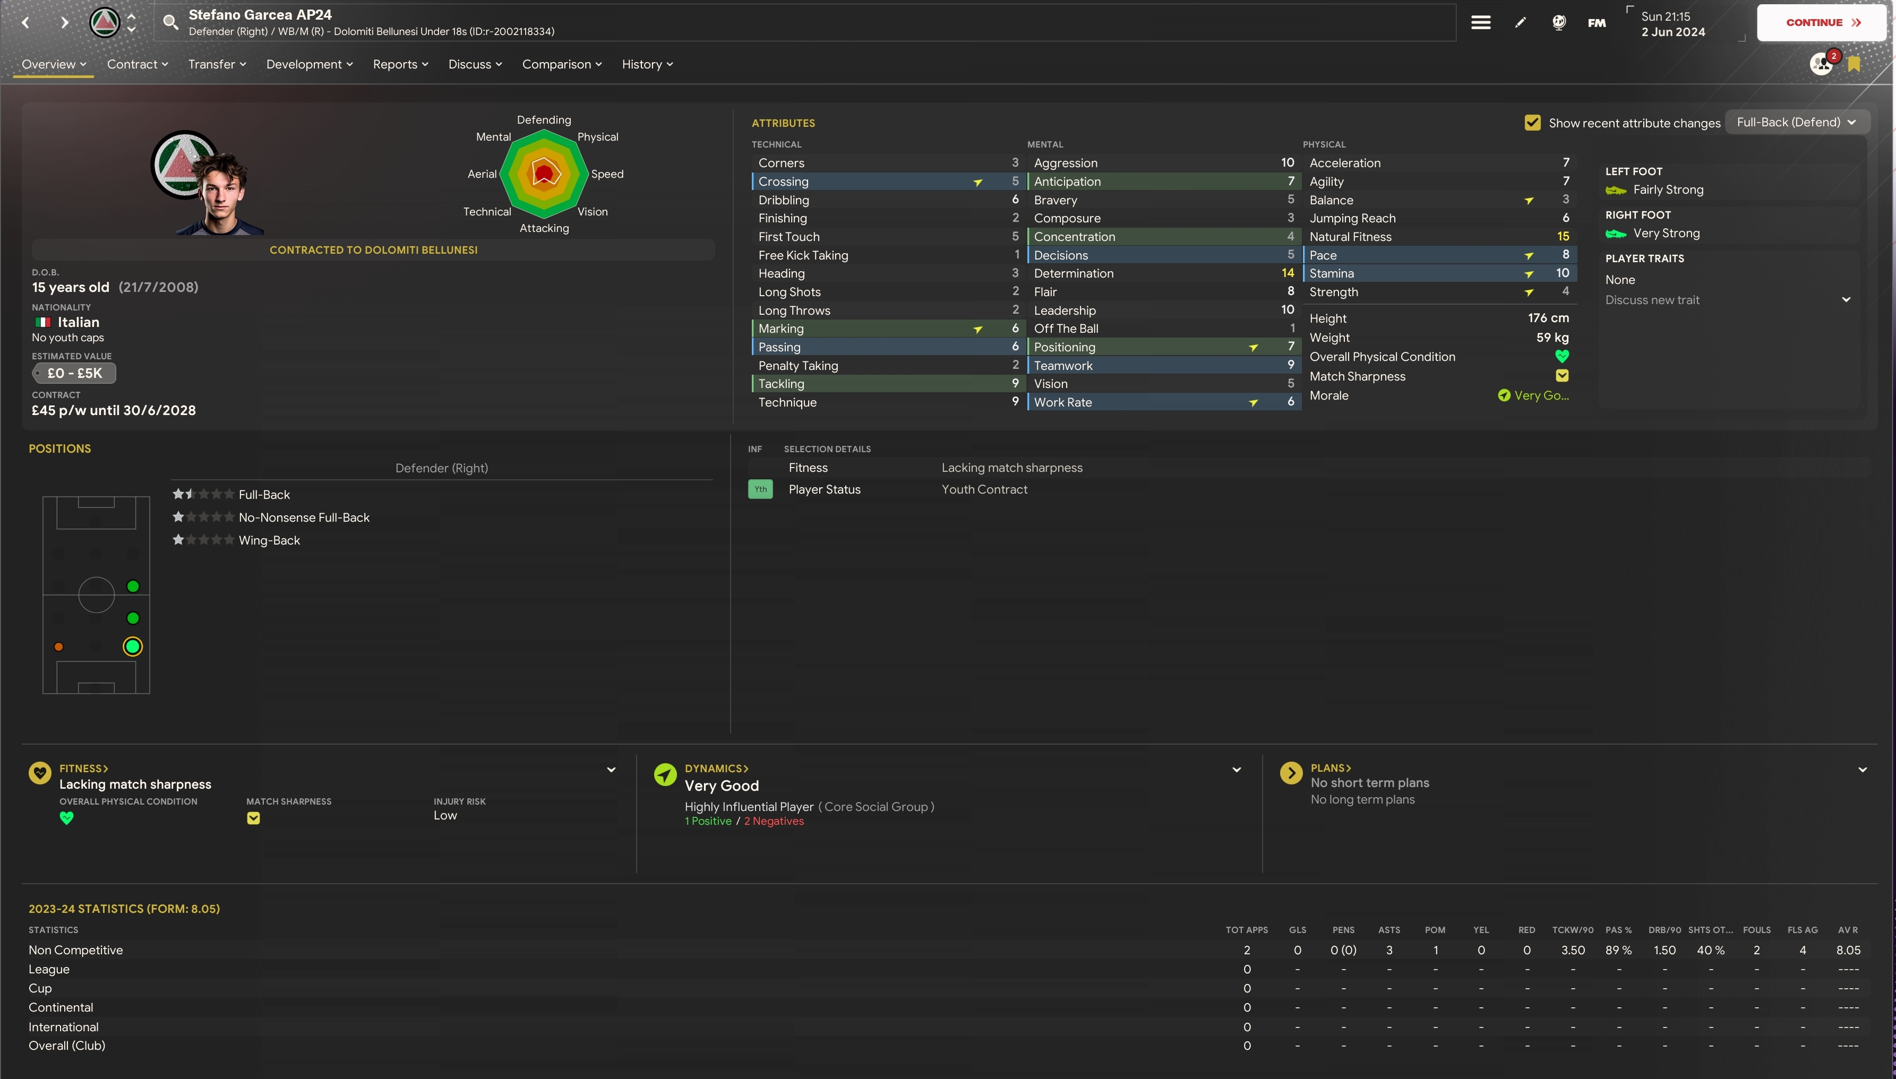The width and height of the screenshot is (1896, 1079).
Task: Open the Fitness section link
Action: coord(83,769)
